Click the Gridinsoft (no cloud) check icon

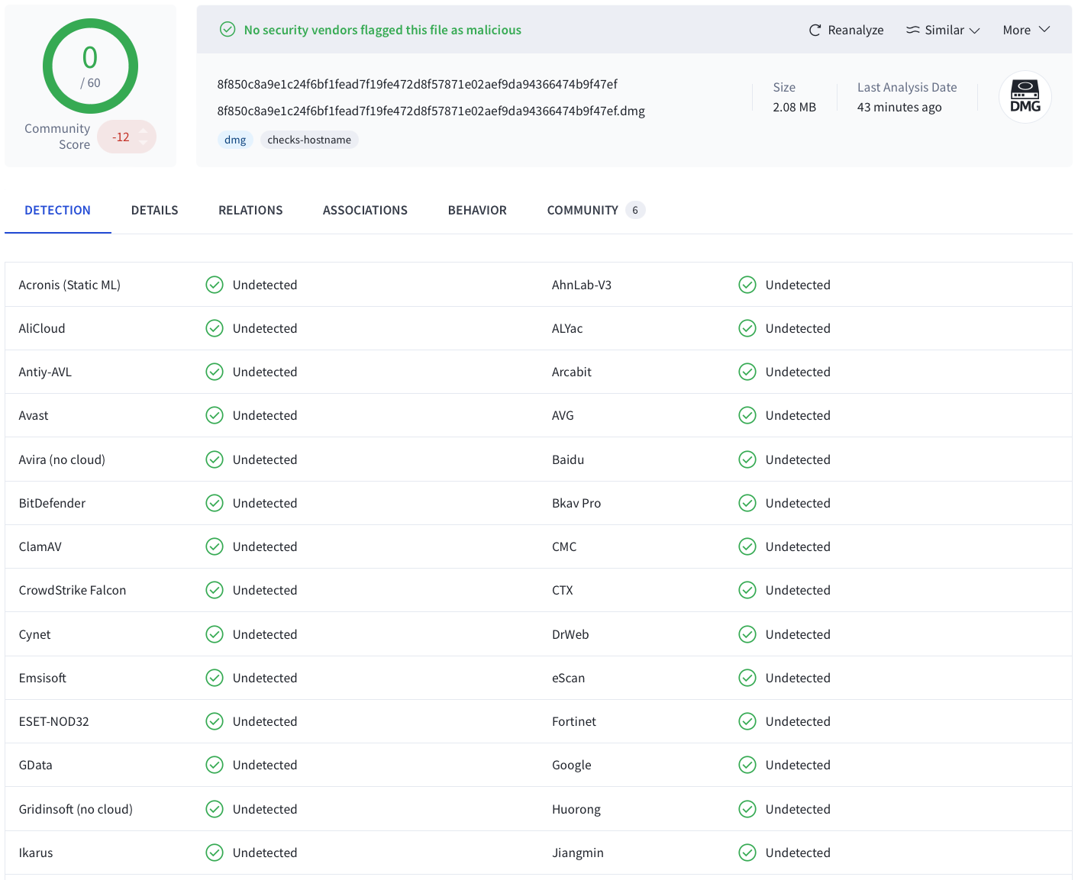click(215, 809)
